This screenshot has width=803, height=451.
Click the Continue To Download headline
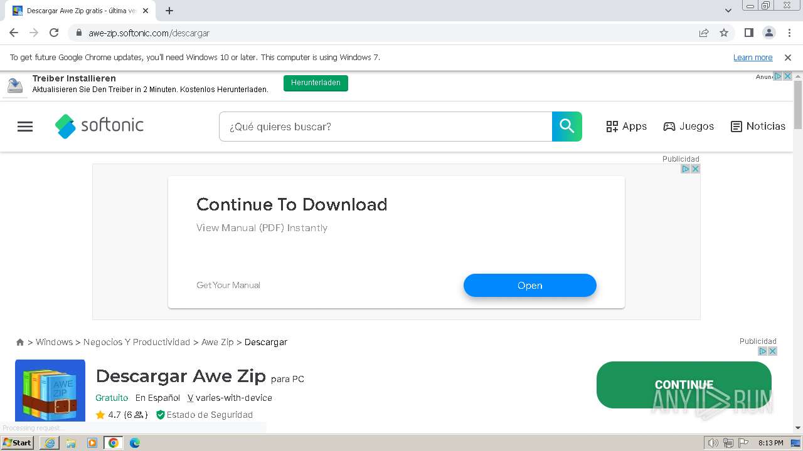click(x=292, y=204)
